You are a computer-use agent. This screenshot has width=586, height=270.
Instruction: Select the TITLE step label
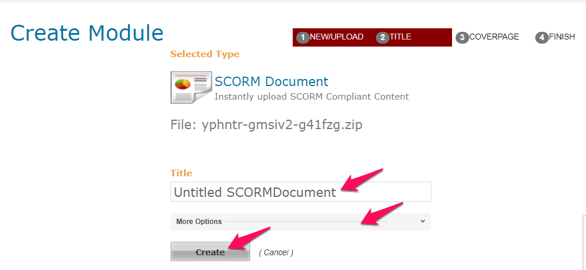click(x=401, y=37)
